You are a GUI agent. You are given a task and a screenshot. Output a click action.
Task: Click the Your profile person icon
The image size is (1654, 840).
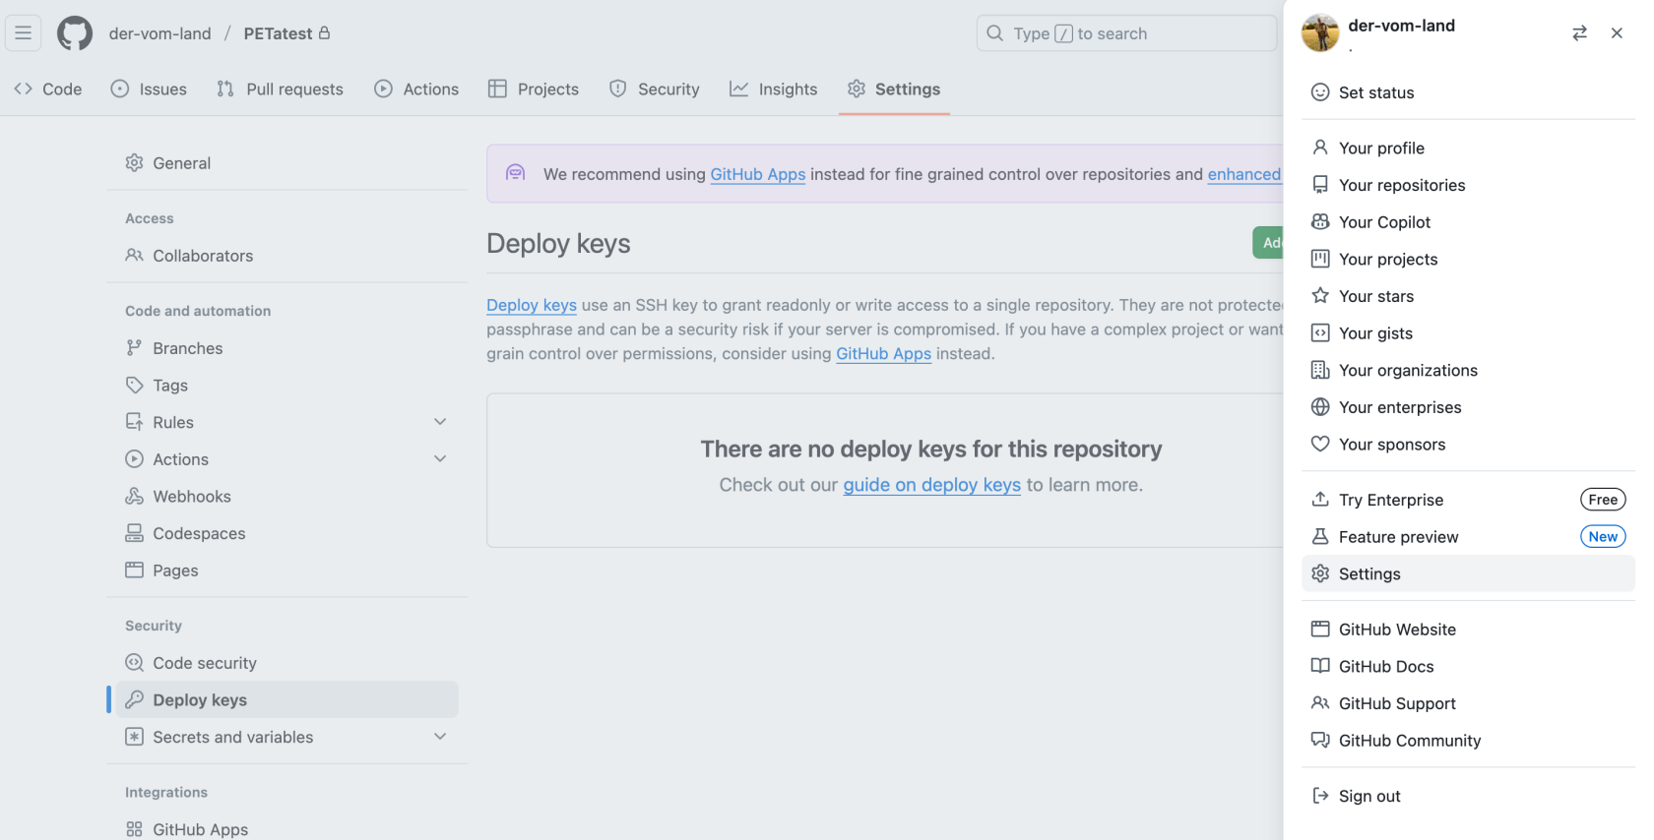1320,148
